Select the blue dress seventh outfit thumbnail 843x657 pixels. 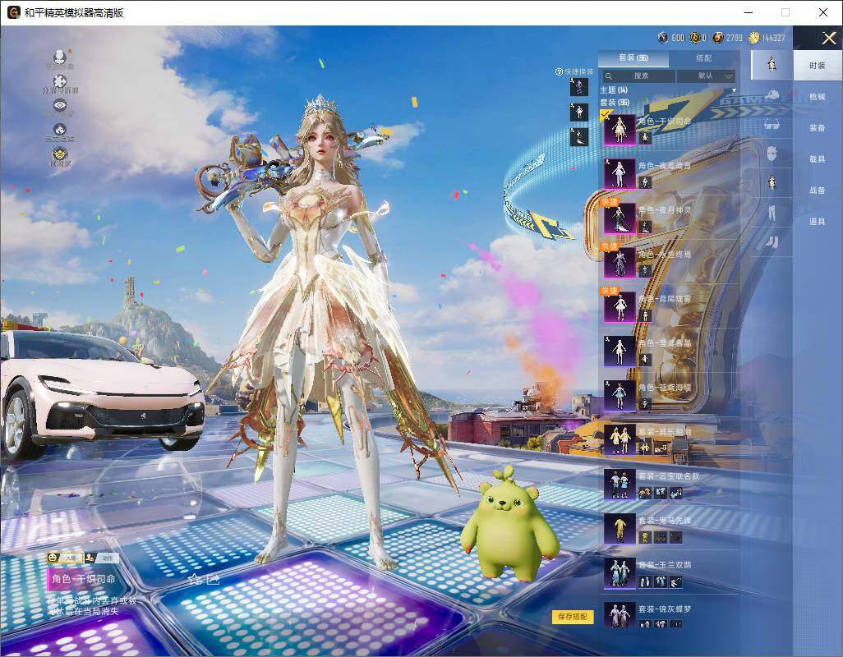pyautogui.click(x=620, y=395)
